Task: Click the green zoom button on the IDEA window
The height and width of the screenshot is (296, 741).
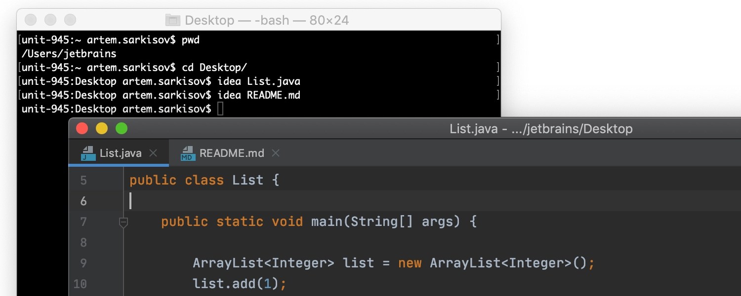Action: pyautogui.click(x=121, y=128)
